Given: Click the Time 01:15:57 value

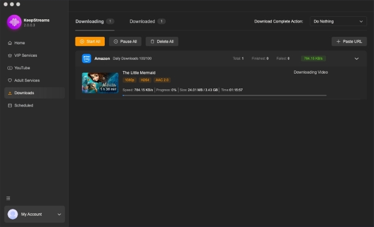Looking at the screenshot, I should (x=236, y=90).
